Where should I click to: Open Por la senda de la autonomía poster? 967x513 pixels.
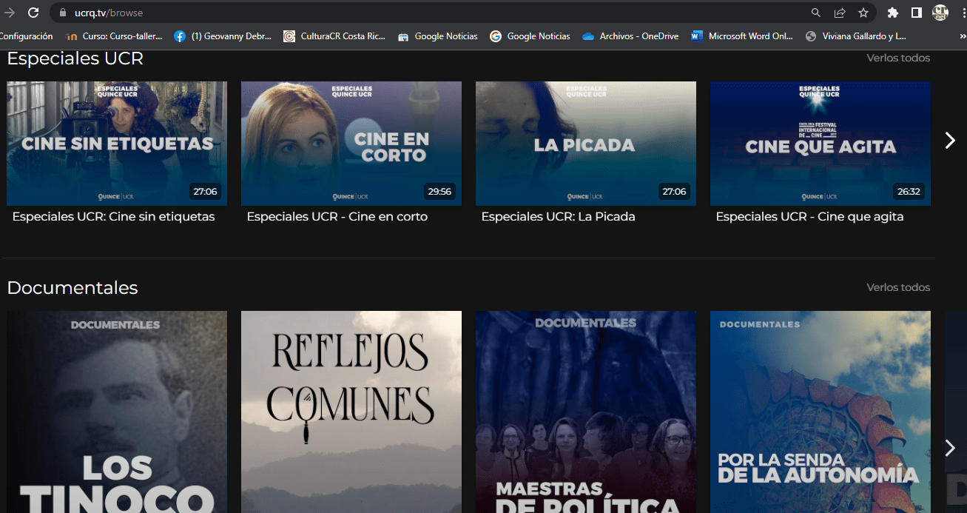point(821,412)
